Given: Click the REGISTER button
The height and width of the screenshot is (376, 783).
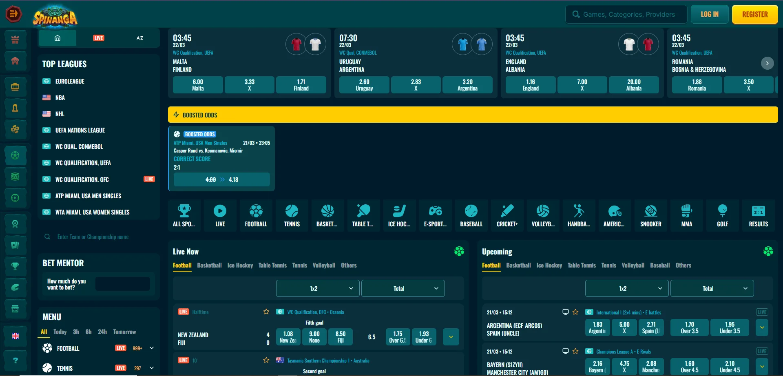Looking at the screenshot, I should point(754,14).
